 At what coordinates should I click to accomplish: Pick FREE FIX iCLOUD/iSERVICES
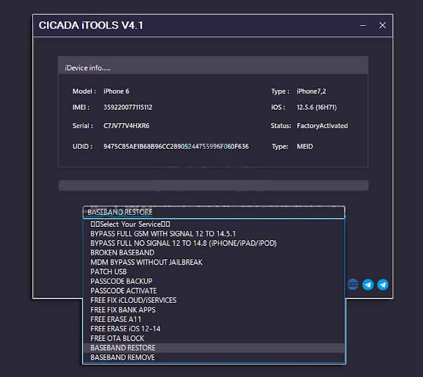[x=214, y=300]
